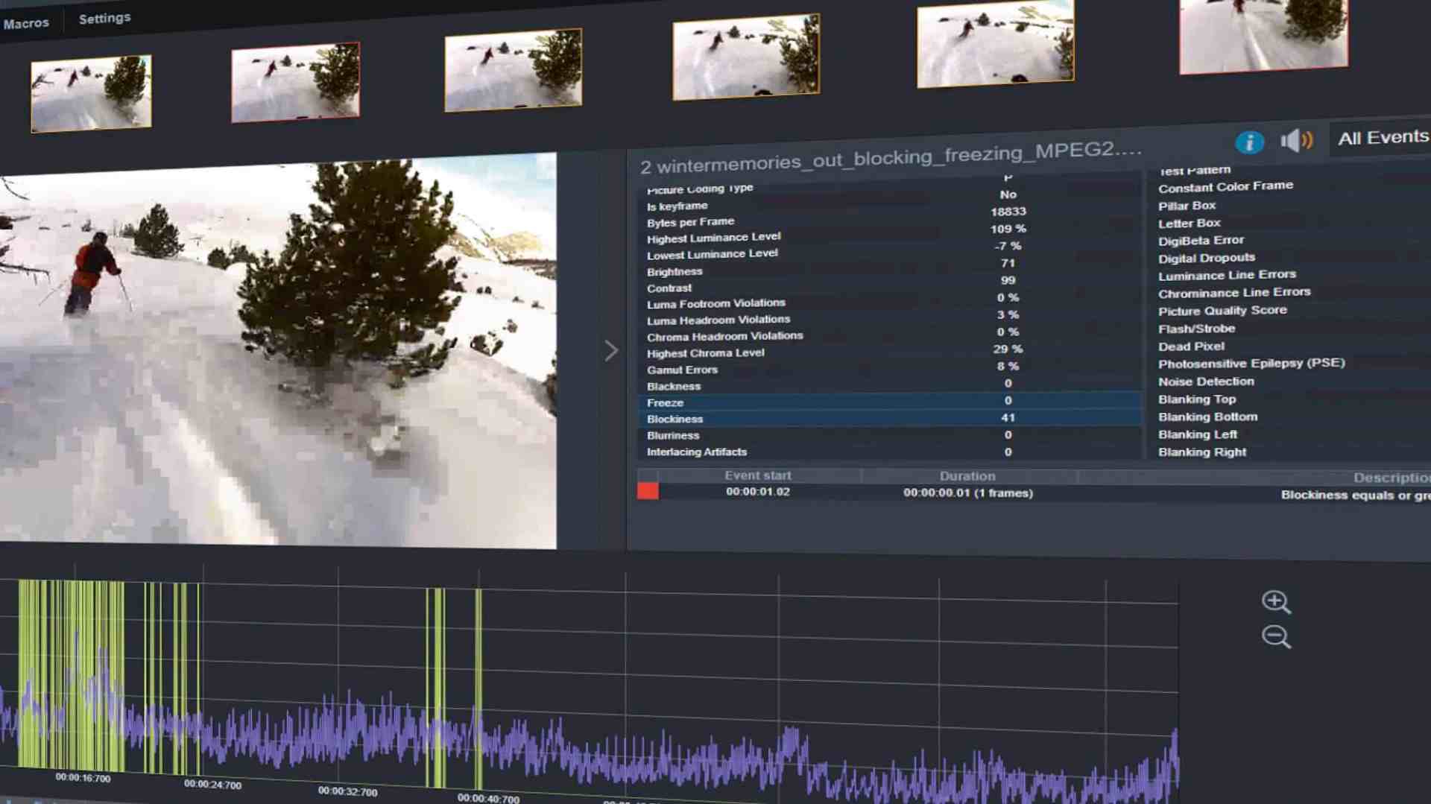This screenshot has width=1431, height=804.
Task: Click the Blurriness metric row
Action: tap(820, 435)
